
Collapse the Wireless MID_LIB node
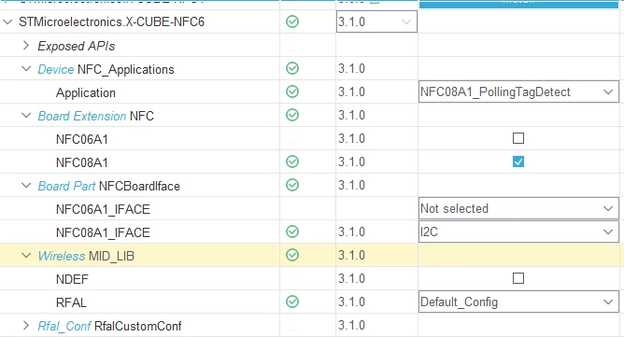coord(26,256)
